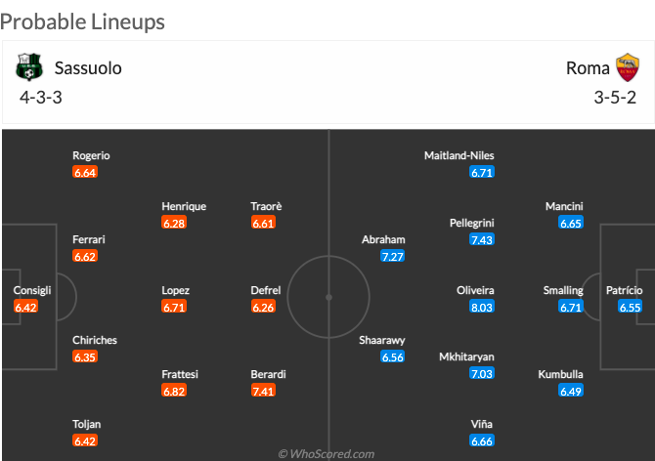This screenshot has width=655, height=461.
Task: Select Berardi's 7.41 rating badge
Action: coord(263,391)
